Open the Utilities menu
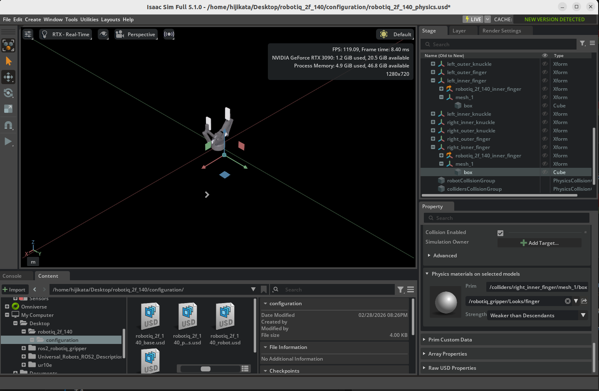The width and height of the screenshot is (599, 391). click(89, 19)
